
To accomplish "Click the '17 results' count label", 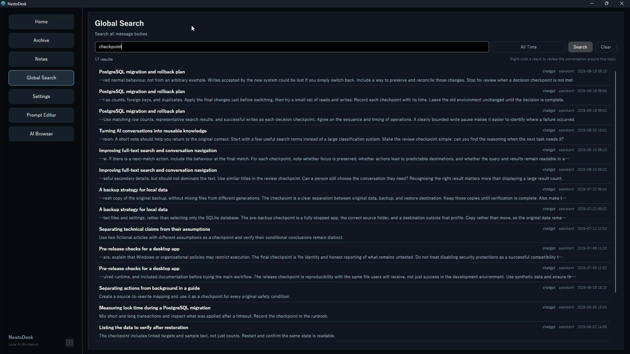I will (104, 59).
